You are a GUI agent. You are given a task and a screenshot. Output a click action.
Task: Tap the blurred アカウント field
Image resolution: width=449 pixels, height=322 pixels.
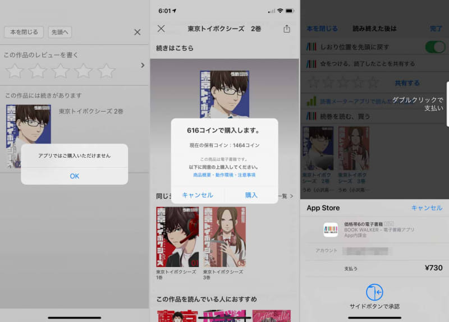pyautogui.click(x=365, y=251)
